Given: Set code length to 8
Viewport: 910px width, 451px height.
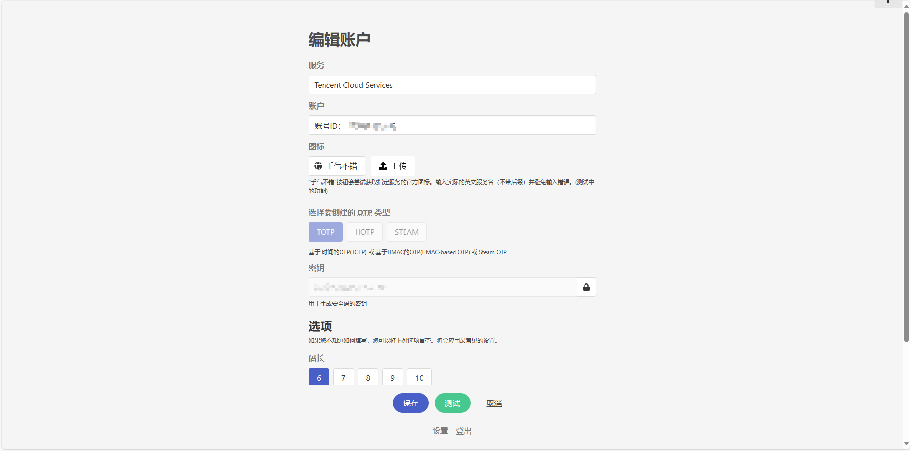Looking at the screenshot, I should pos(368,377).
